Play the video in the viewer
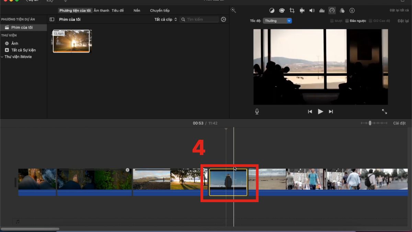 pos(320,112)
